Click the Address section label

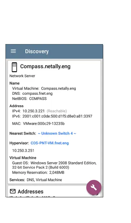[x=16, y=106]
